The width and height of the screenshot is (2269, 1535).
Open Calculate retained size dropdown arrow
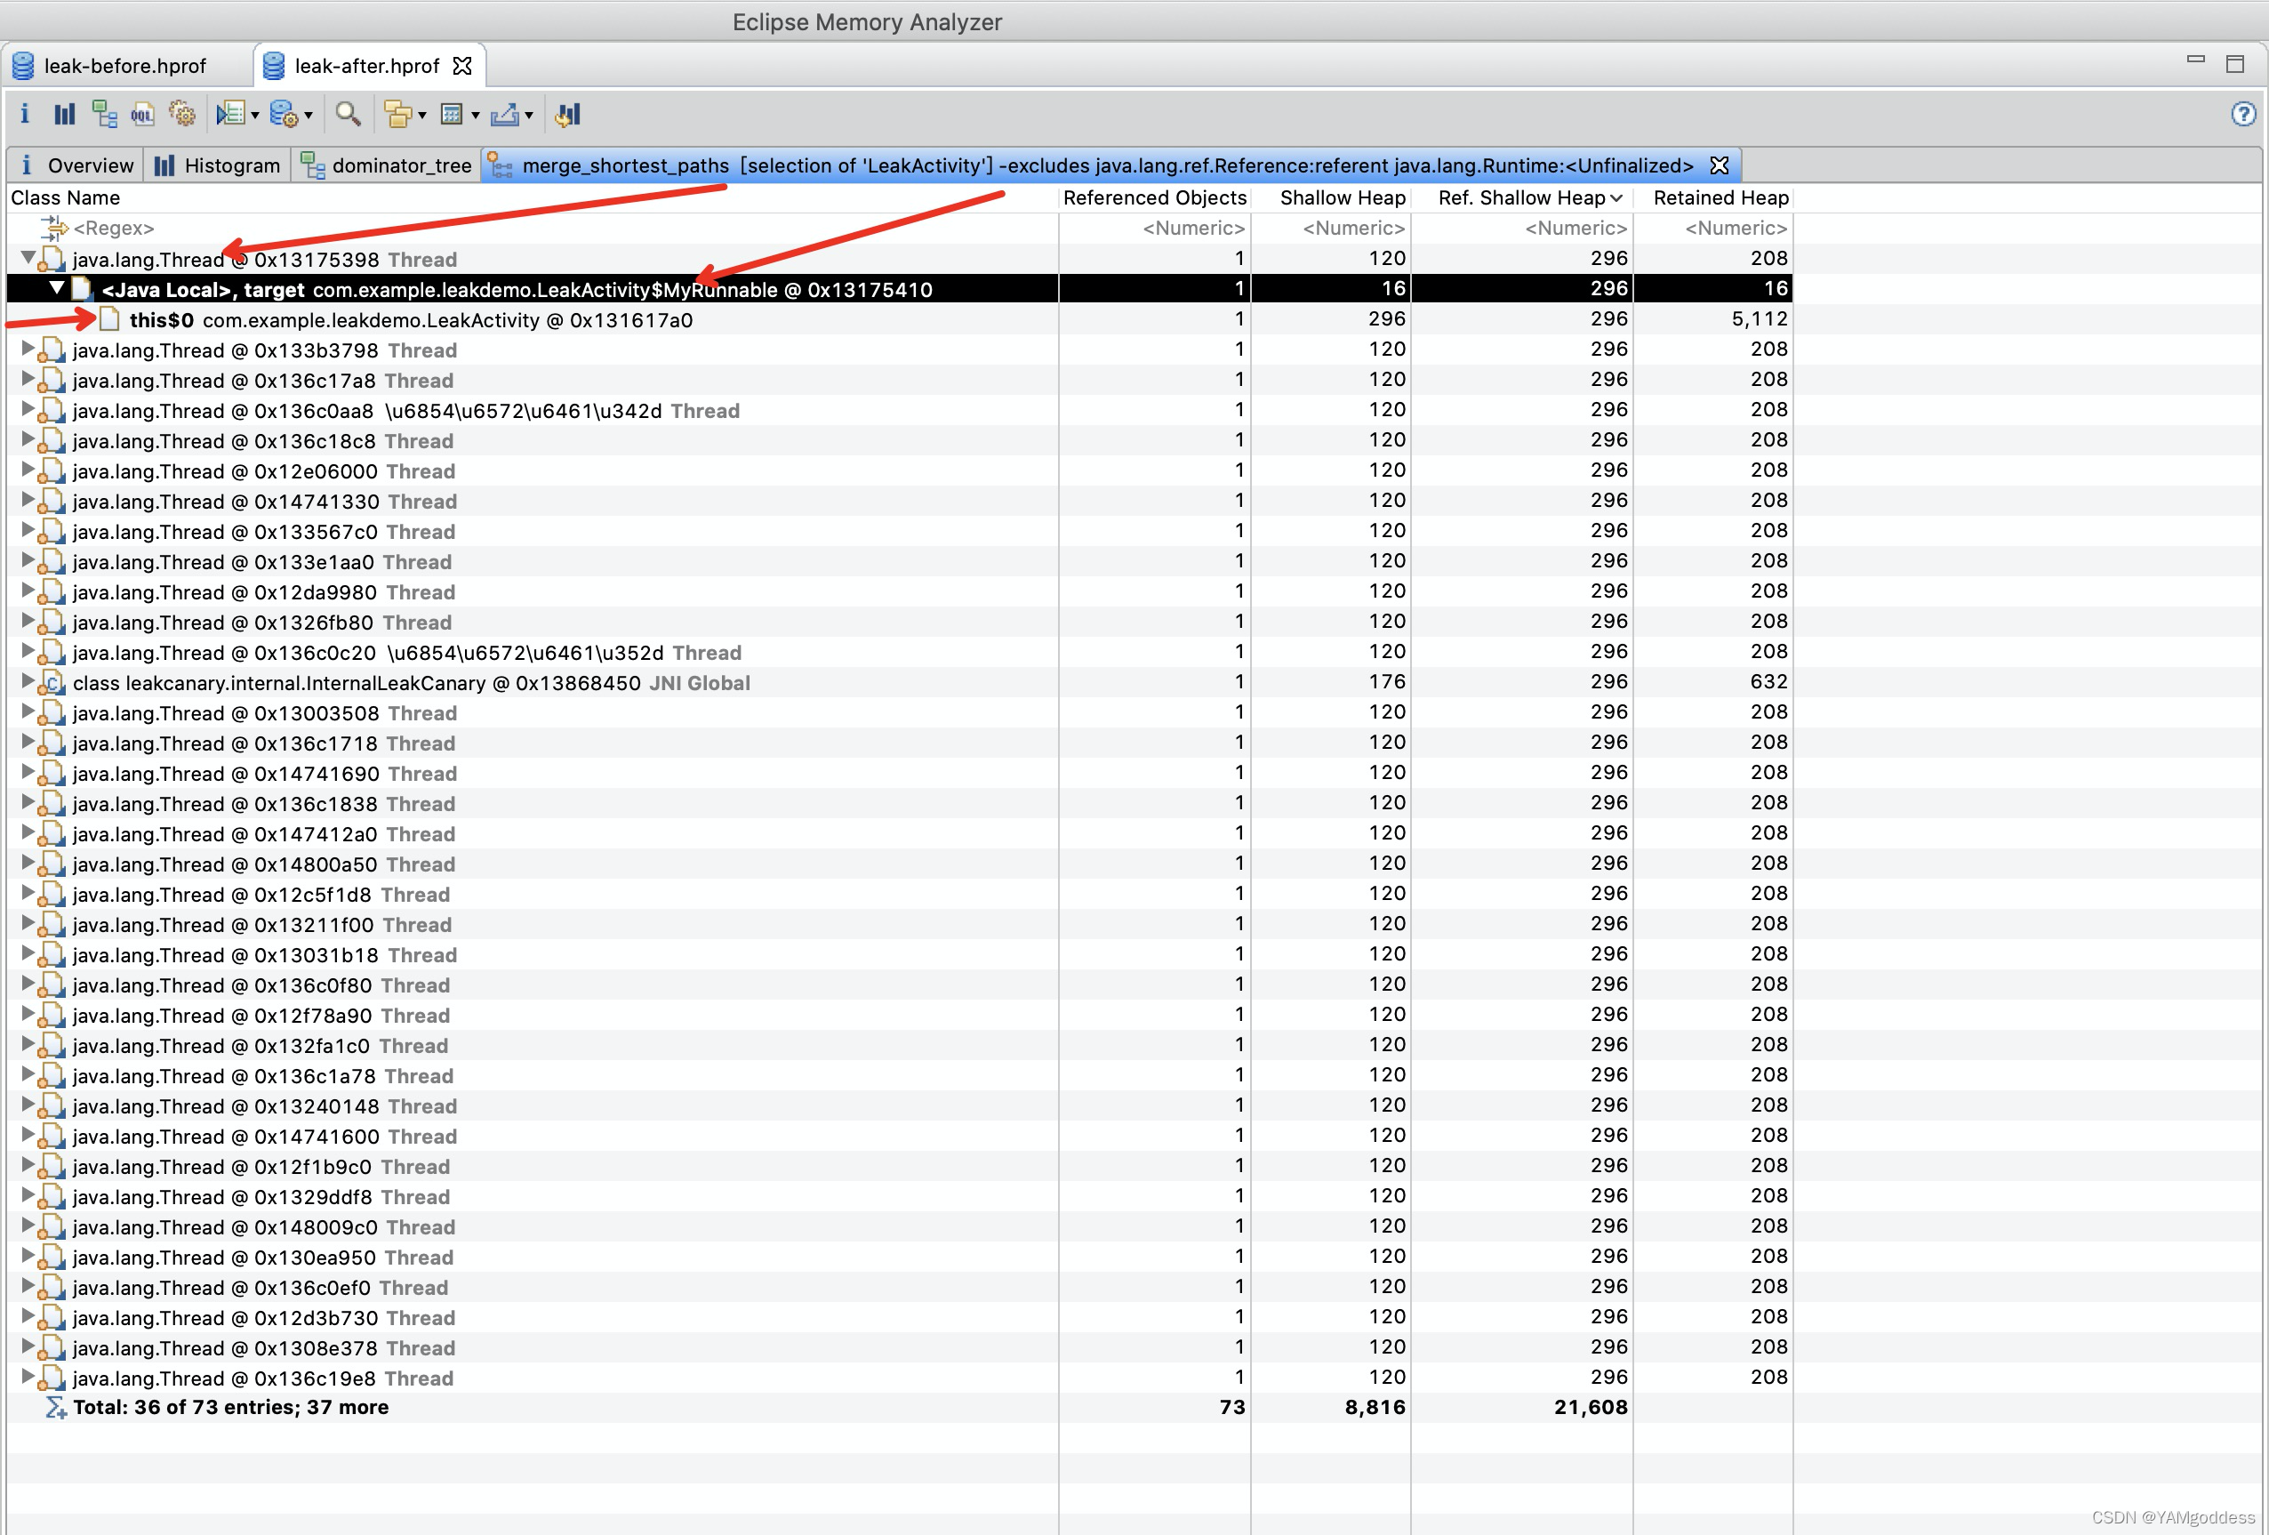(x=476, y=117)
